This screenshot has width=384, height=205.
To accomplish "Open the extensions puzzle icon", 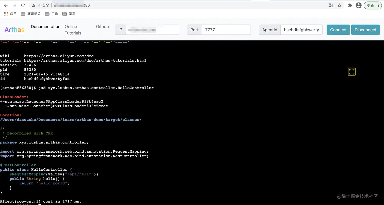I will (x=350, y=5).
